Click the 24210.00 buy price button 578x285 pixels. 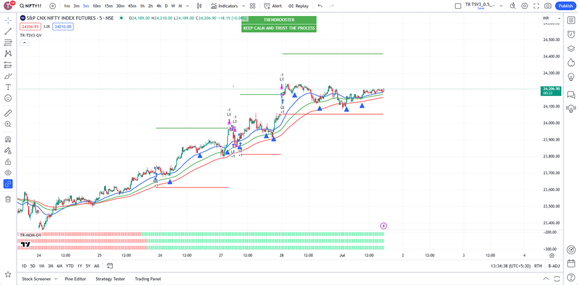pyautogui.click(x=63, y=27)
